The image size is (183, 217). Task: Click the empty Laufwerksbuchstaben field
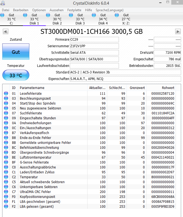[94, 66]
